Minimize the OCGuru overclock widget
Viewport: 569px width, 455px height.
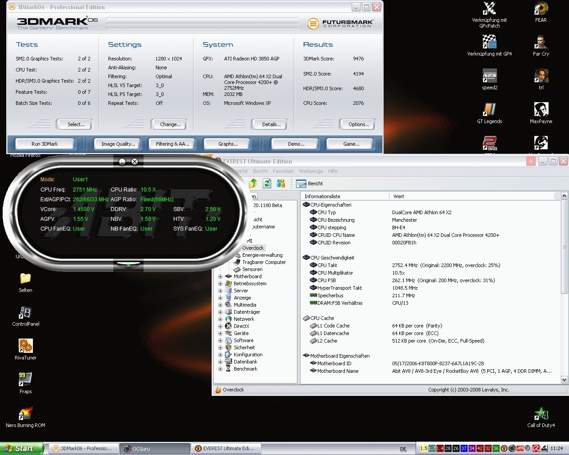[122, 162]
